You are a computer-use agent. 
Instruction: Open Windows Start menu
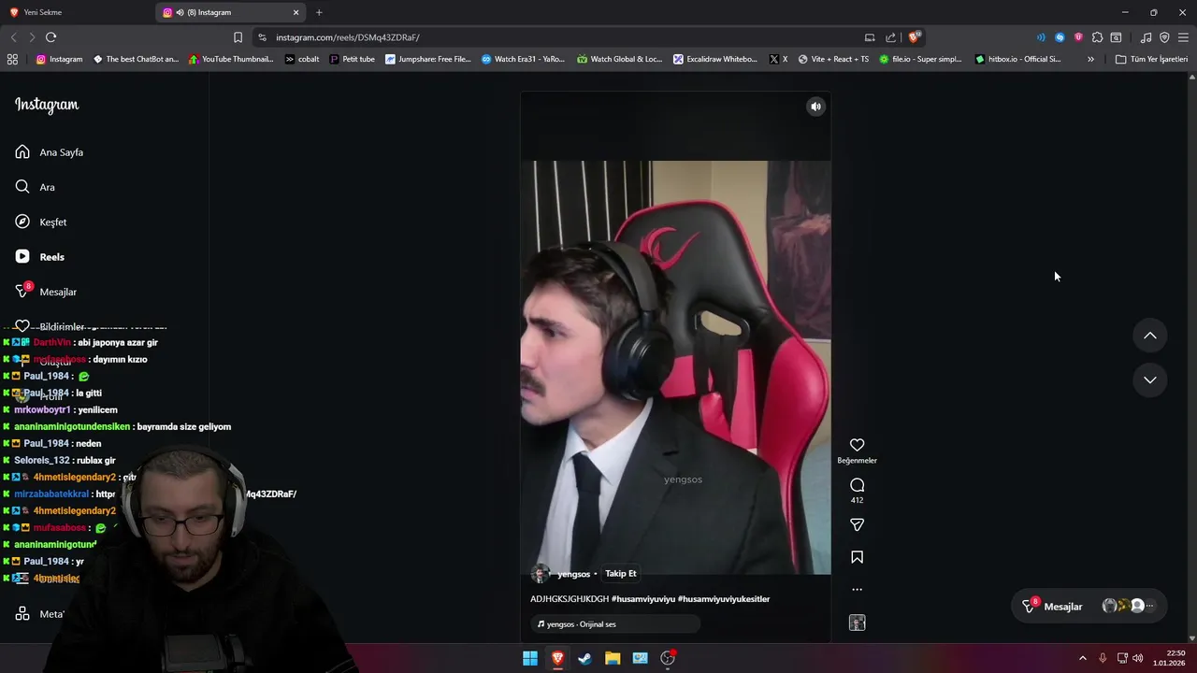pos(530,658)
